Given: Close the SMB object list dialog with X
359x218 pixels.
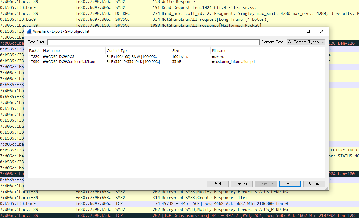Looking at the screenshot, I should pos(322,31).
